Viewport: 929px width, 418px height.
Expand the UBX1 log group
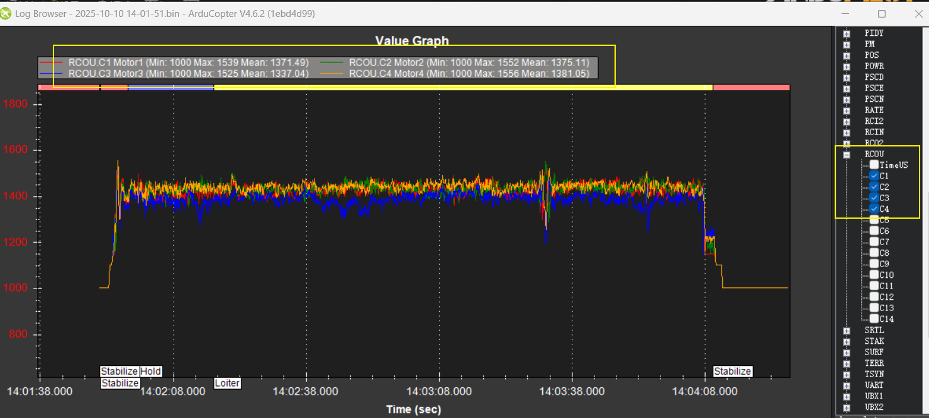(847, 397)
